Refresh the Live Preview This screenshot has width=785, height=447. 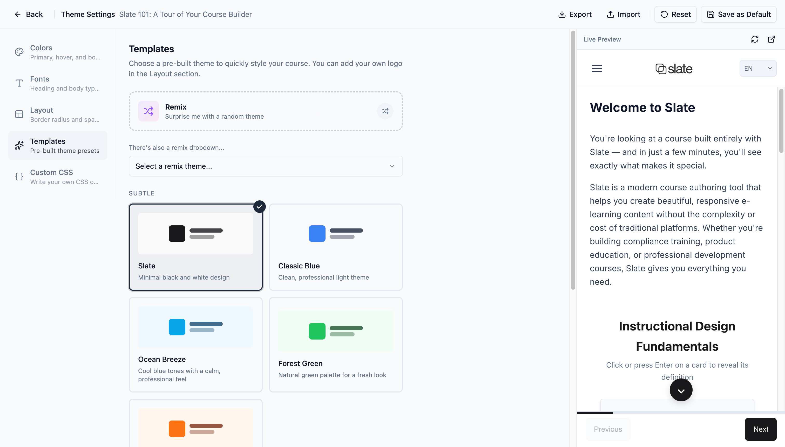754,39
